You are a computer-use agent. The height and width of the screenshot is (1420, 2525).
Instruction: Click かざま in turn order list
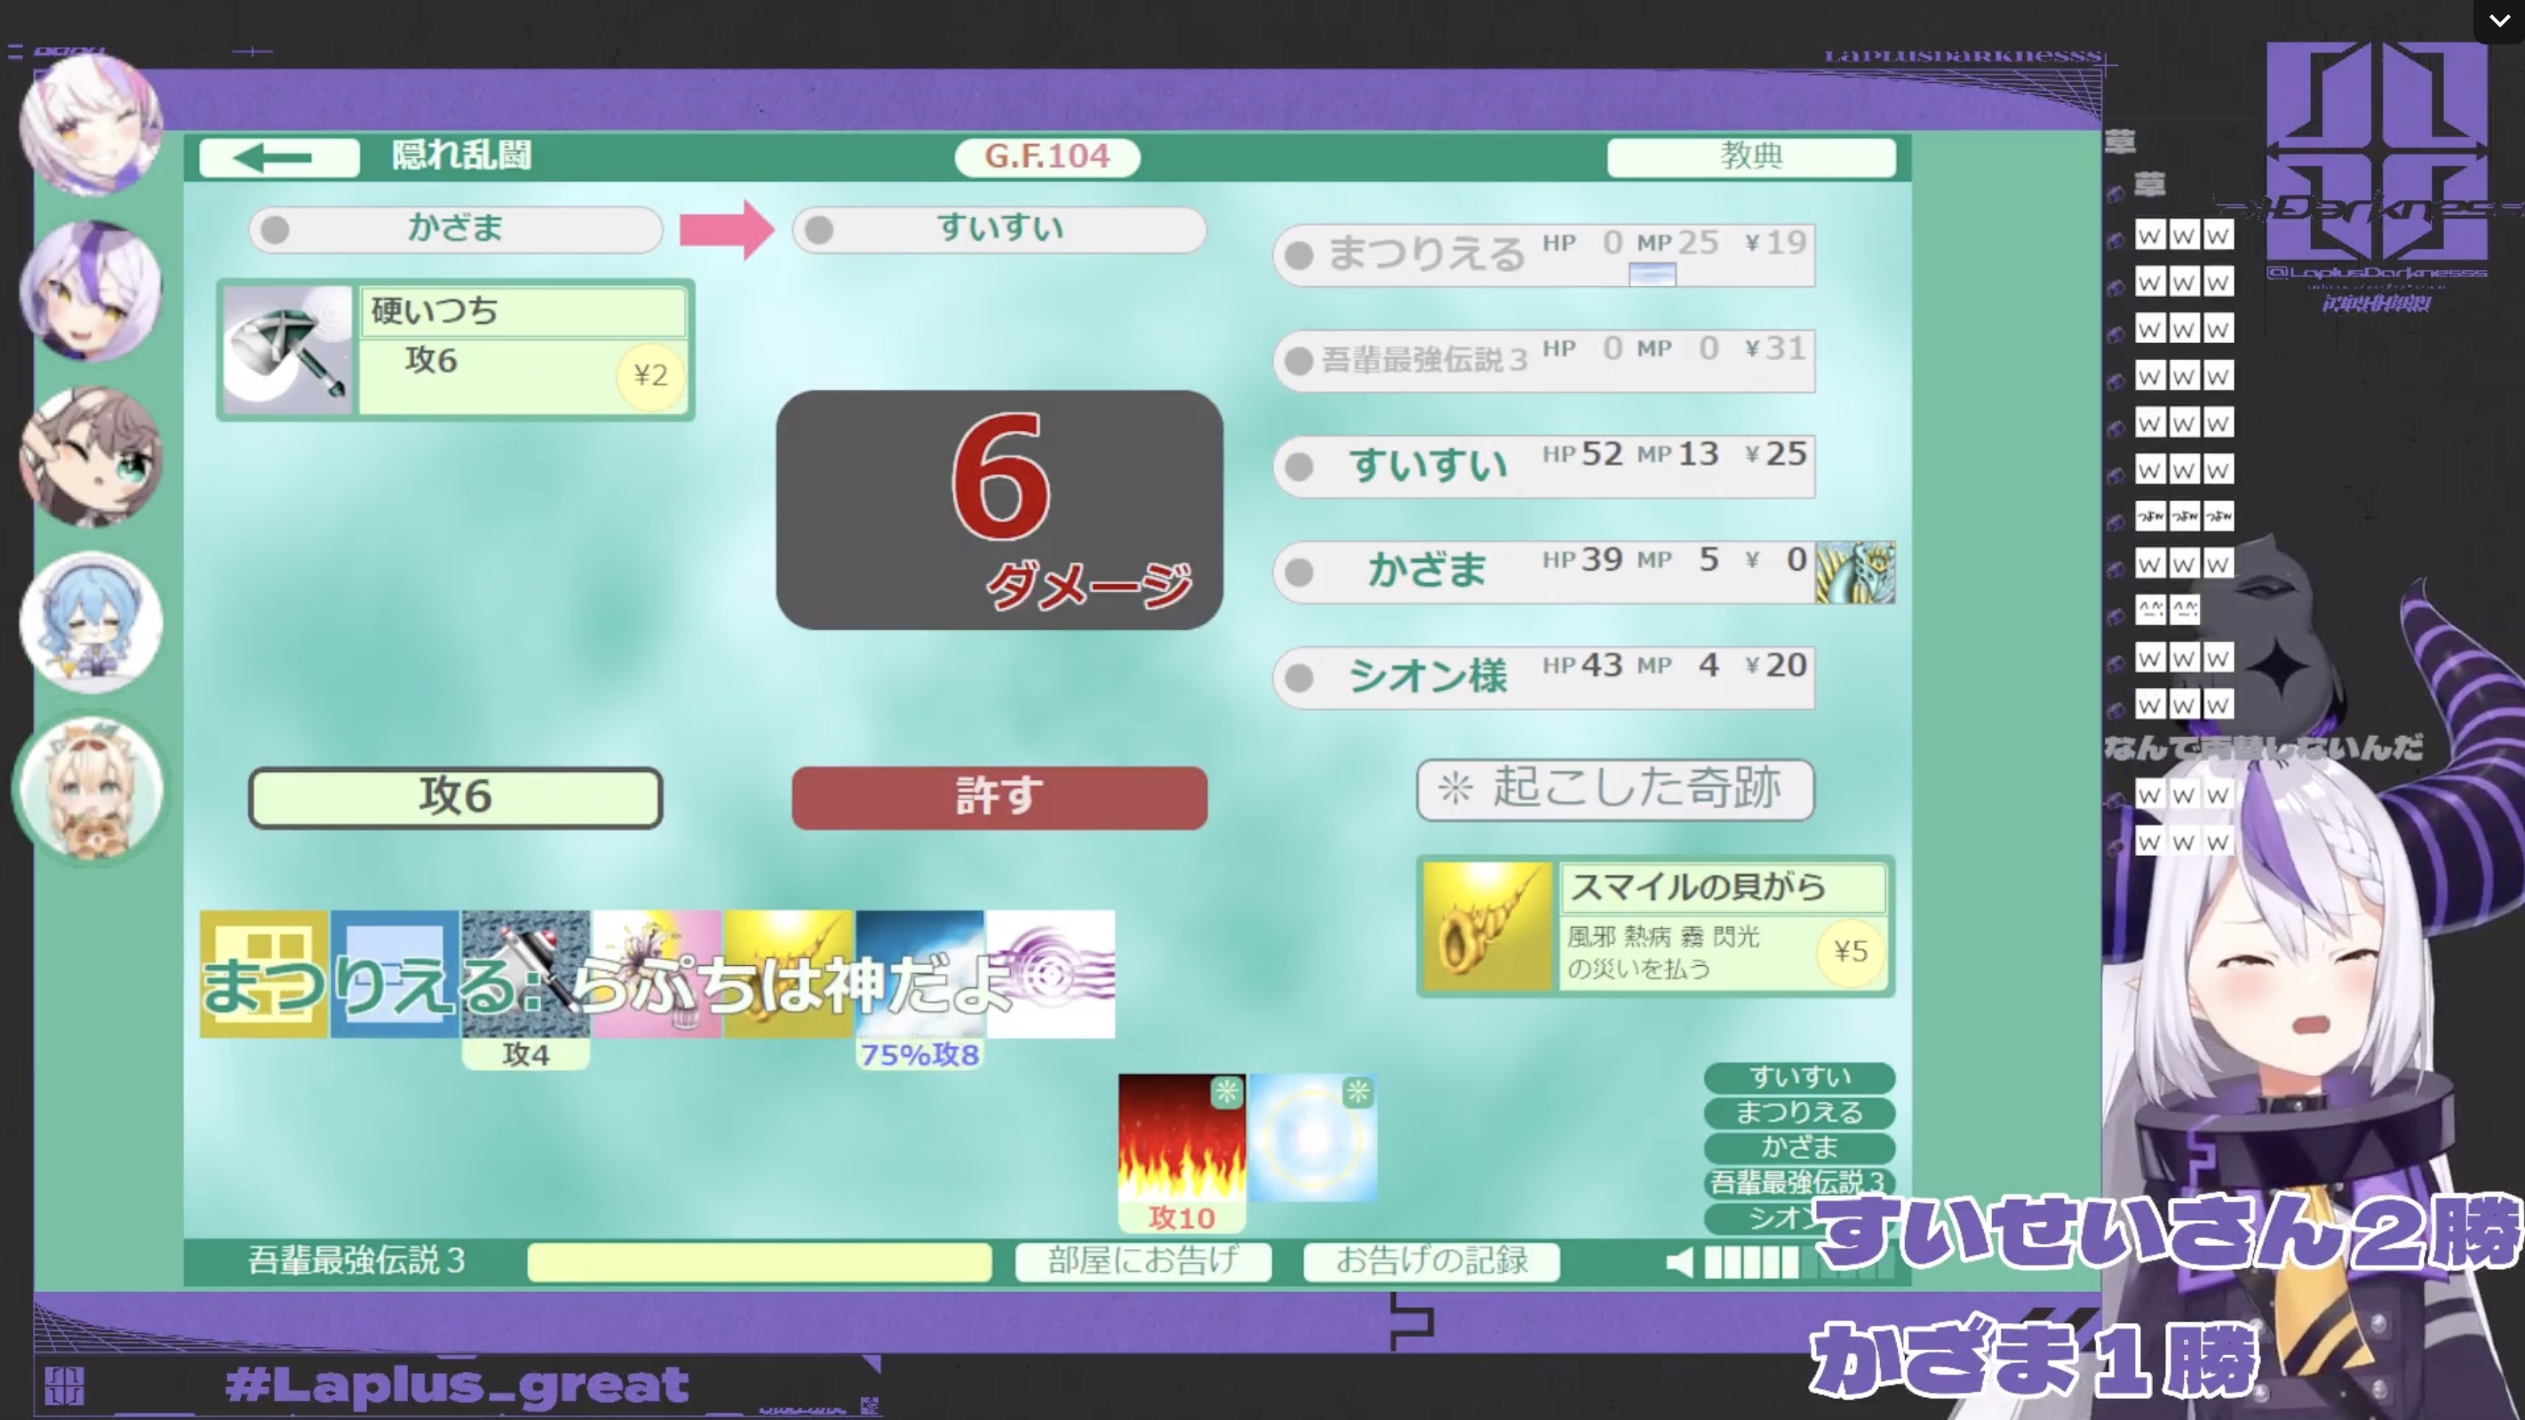[1800, 1147]
